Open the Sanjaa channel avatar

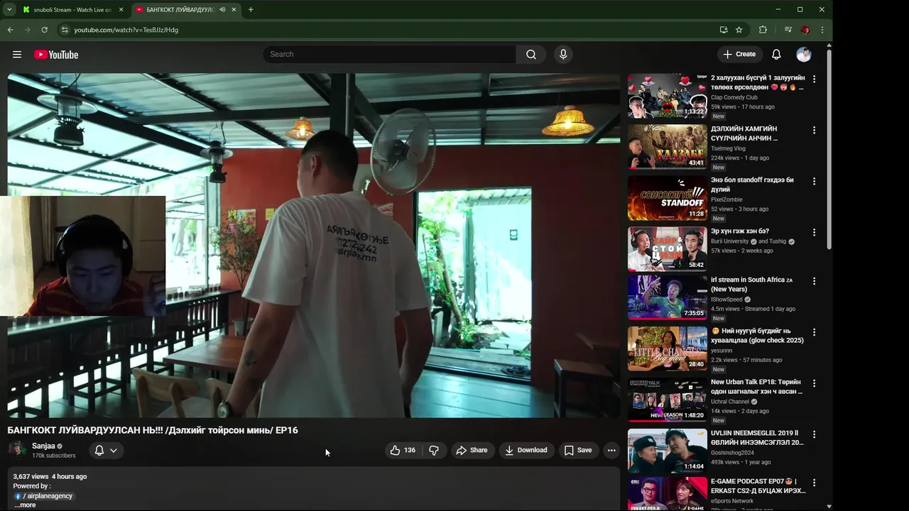pos(17,449)
